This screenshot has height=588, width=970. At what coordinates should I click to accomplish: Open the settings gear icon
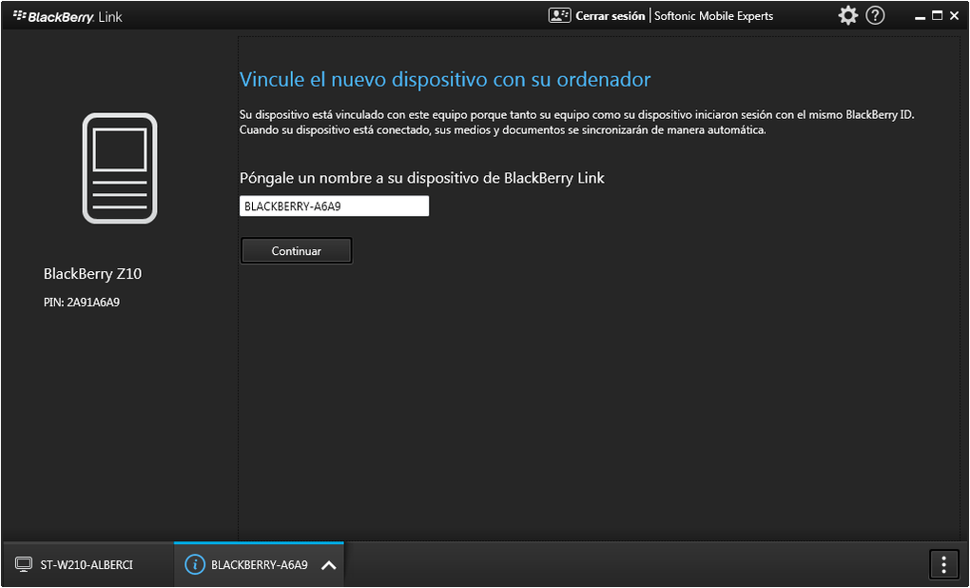point(847,16)
